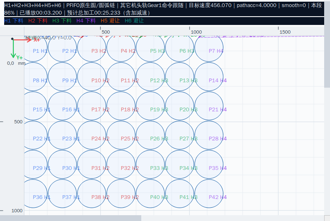
Task: Select circle part P41 H3
Action: [x=180, y=194]
